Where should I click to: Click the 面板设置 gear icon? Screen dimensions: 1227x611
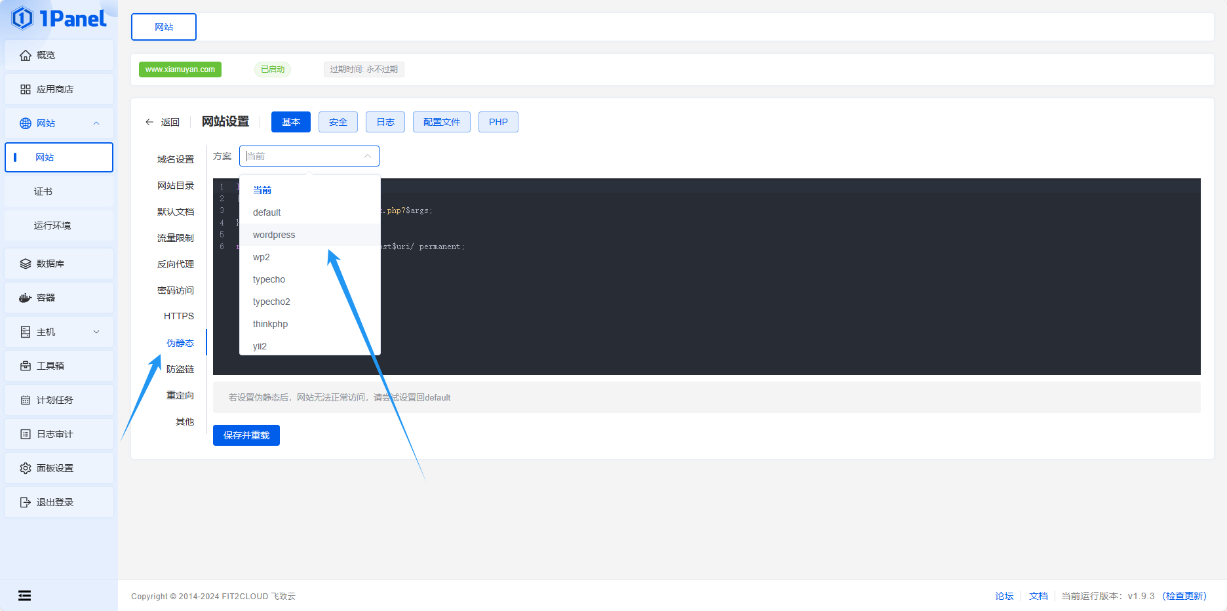(26, 468)
